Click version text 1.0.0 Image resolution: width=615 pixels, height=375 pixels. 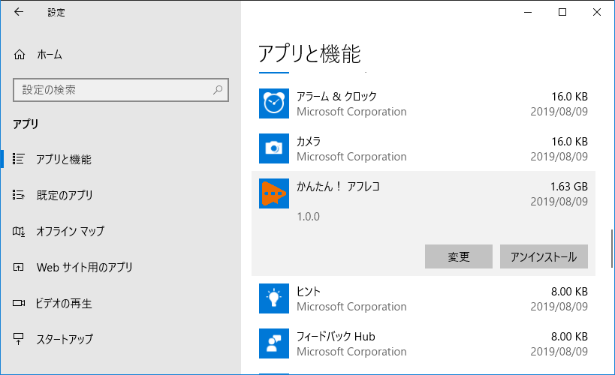click(x=309, y=216)
